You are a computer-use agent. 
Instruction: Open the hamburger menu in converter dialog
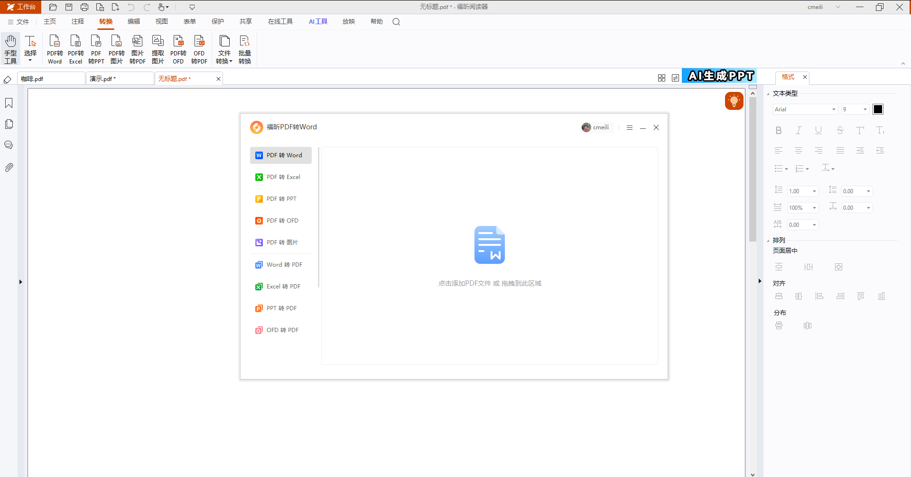click(630, 127)
